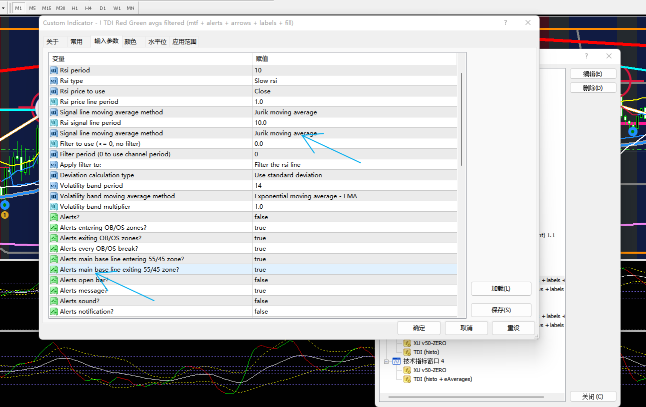
Task: Open the 水平位 tab
Action: (x=157, y=42)
